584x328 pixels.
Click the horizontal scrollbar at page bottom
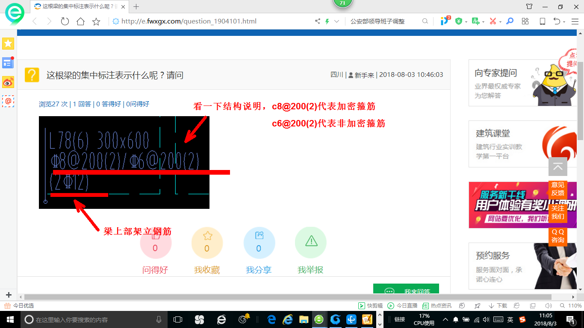(288, 297)
